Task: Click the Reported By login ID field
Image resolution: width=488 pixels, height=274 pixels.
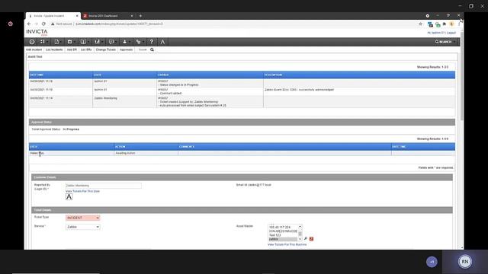Action: (104, 186)
